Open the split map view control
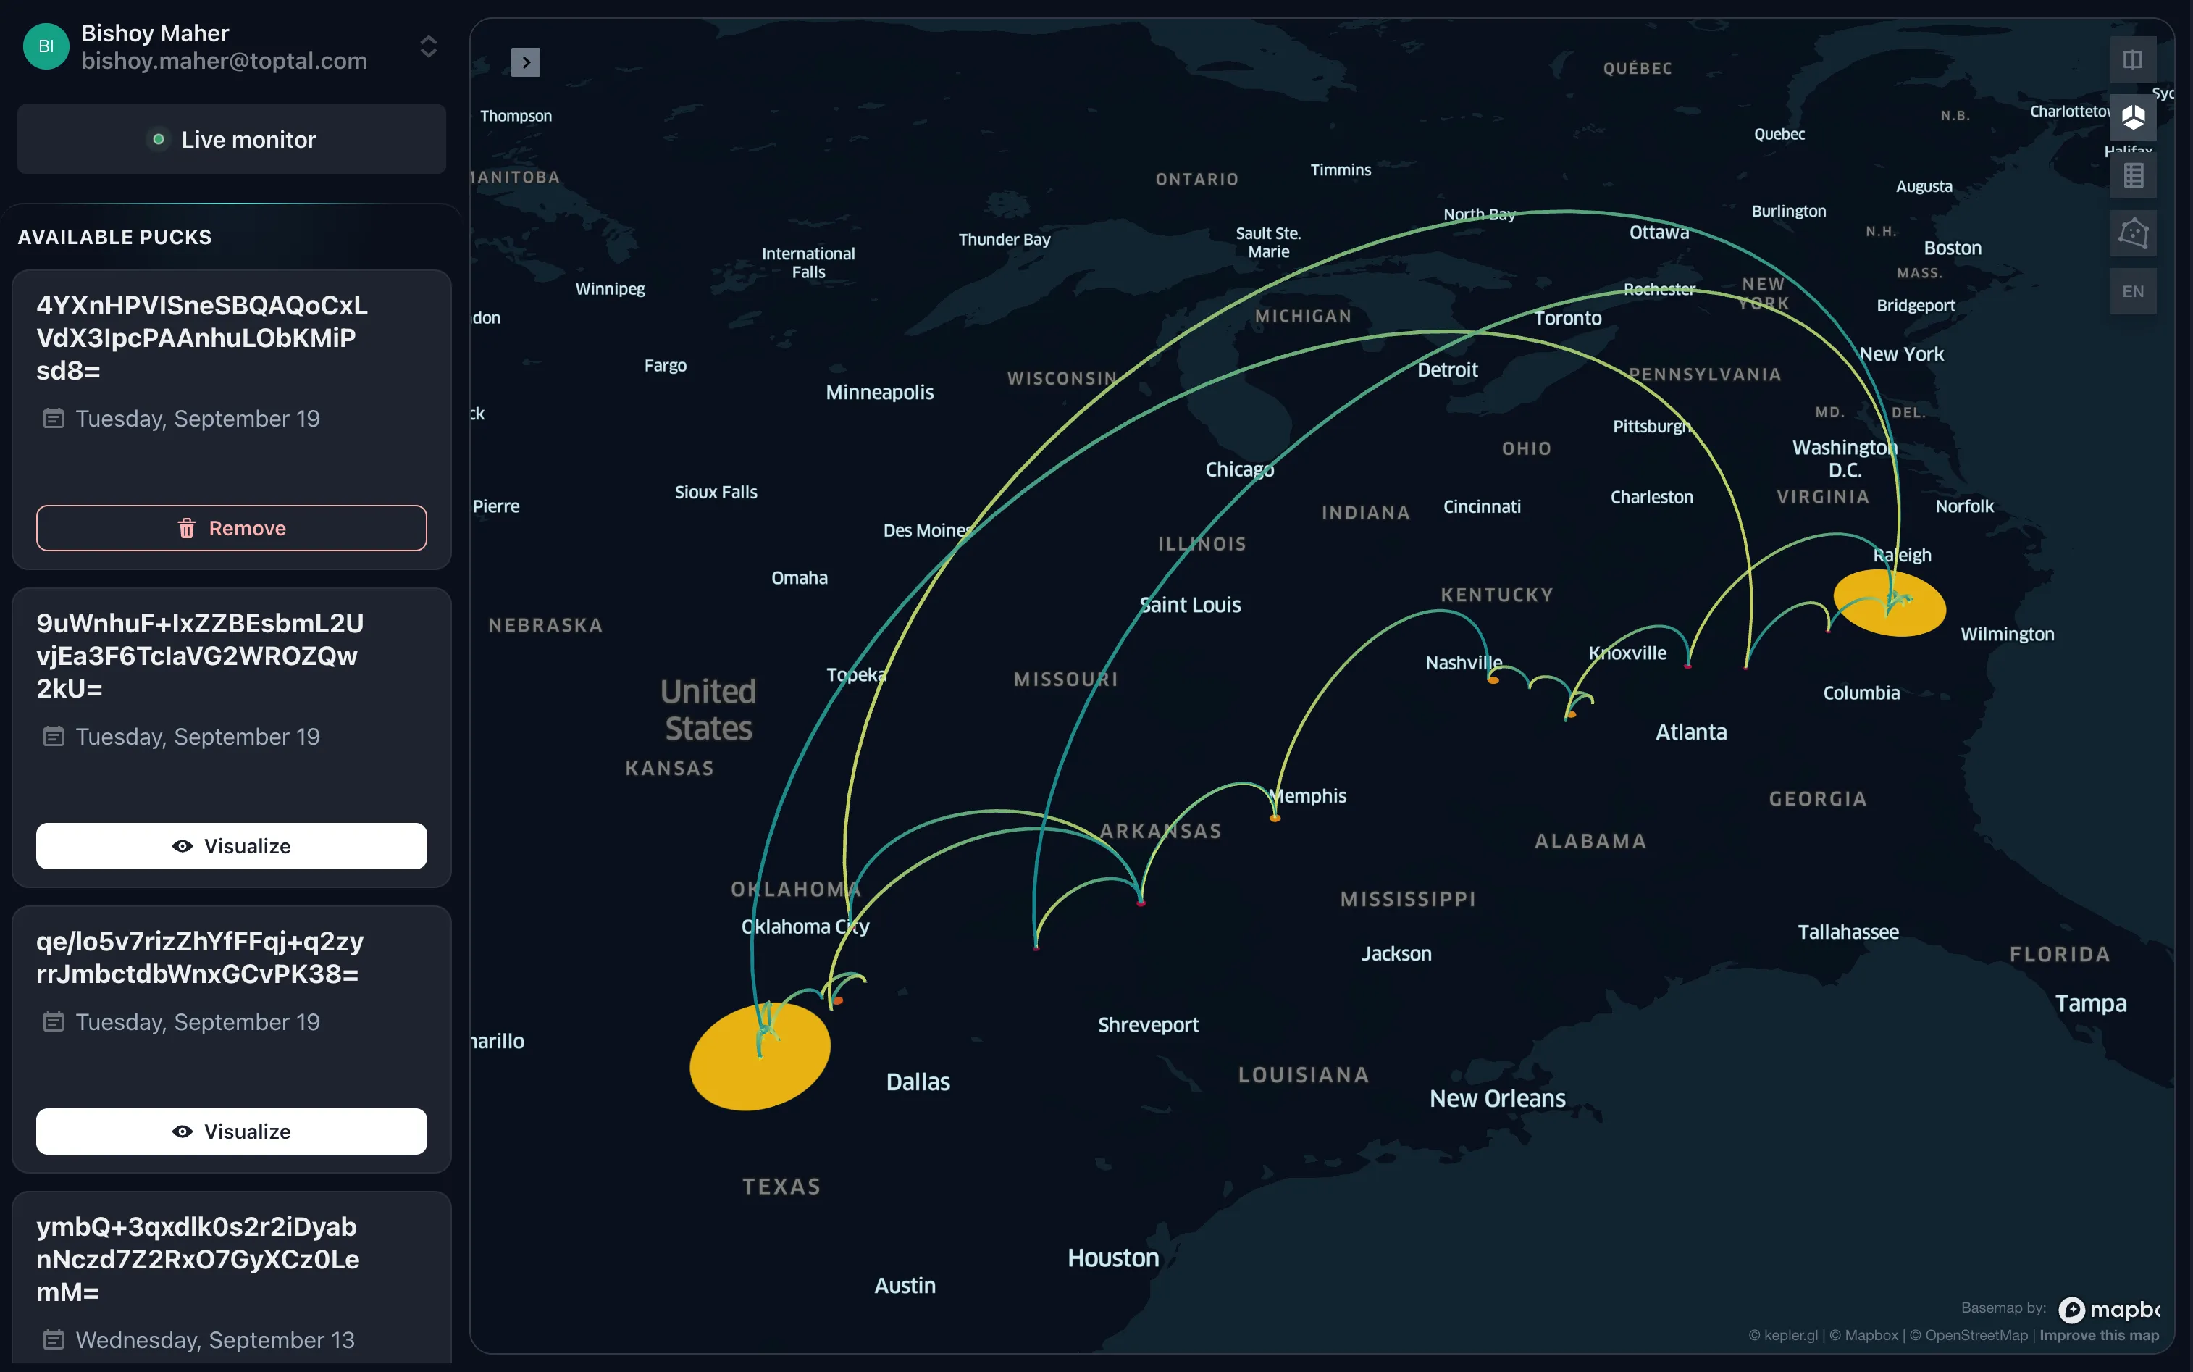Viewport: 2193px width, 1372px height. tap(2131, 59)
